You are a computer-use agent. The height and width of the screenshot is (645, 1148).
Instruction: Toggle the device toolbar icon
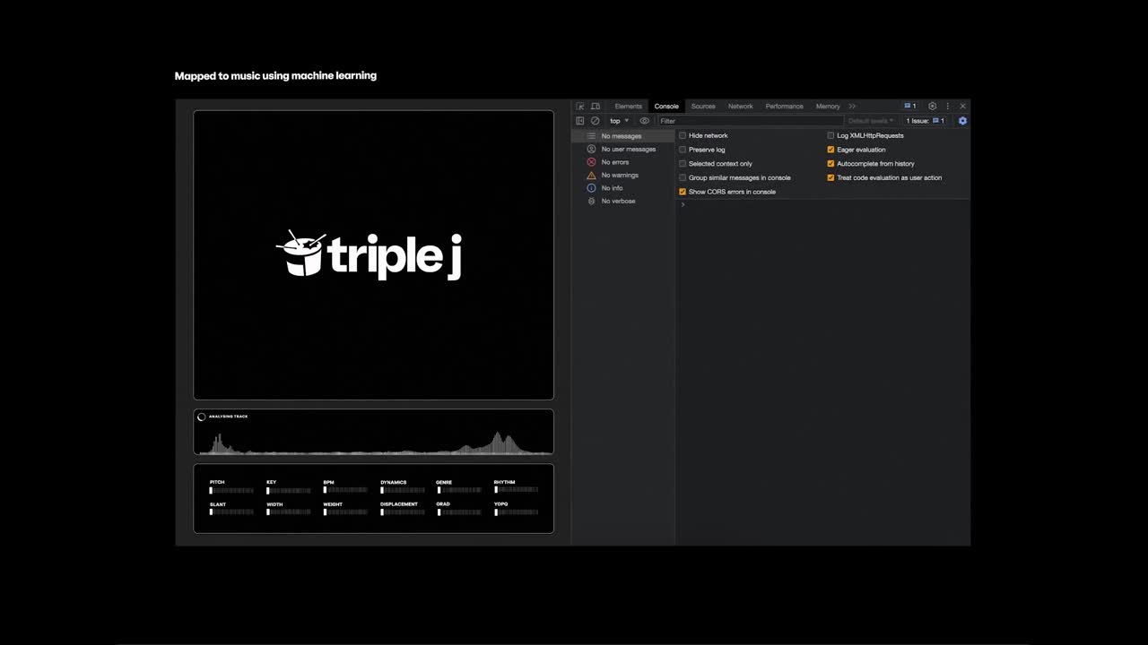595,107
